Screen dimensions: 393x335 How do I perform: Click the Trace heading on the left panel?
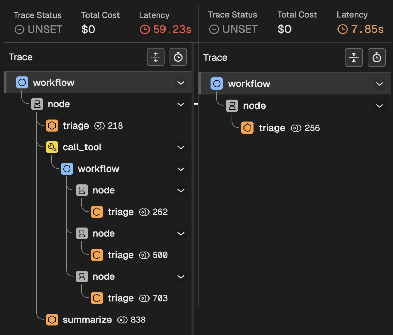[x=20, y=57]
